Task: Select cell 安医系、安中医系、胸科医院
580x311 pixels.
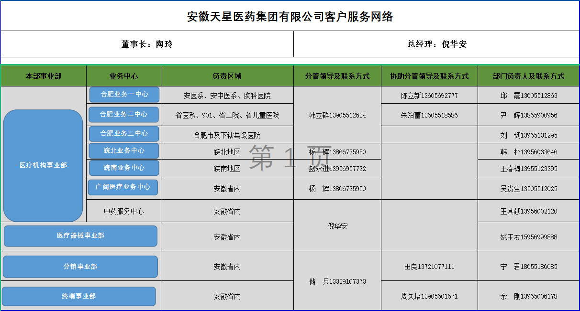Action: pyautogui.click(x=227, y=96)
